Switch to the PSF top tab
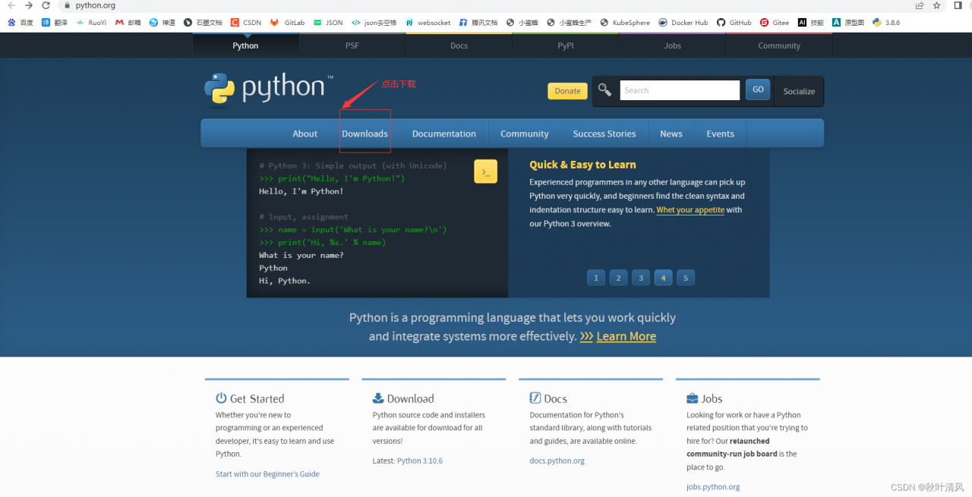The width and height of the screenshot is (972, 497). click(352, 46)
